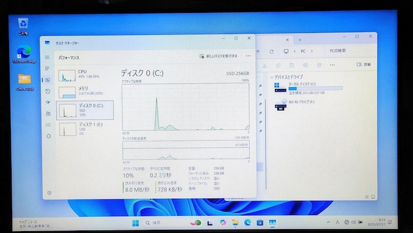
Task: Add a new tab in File Explorer
Action: 299,40
